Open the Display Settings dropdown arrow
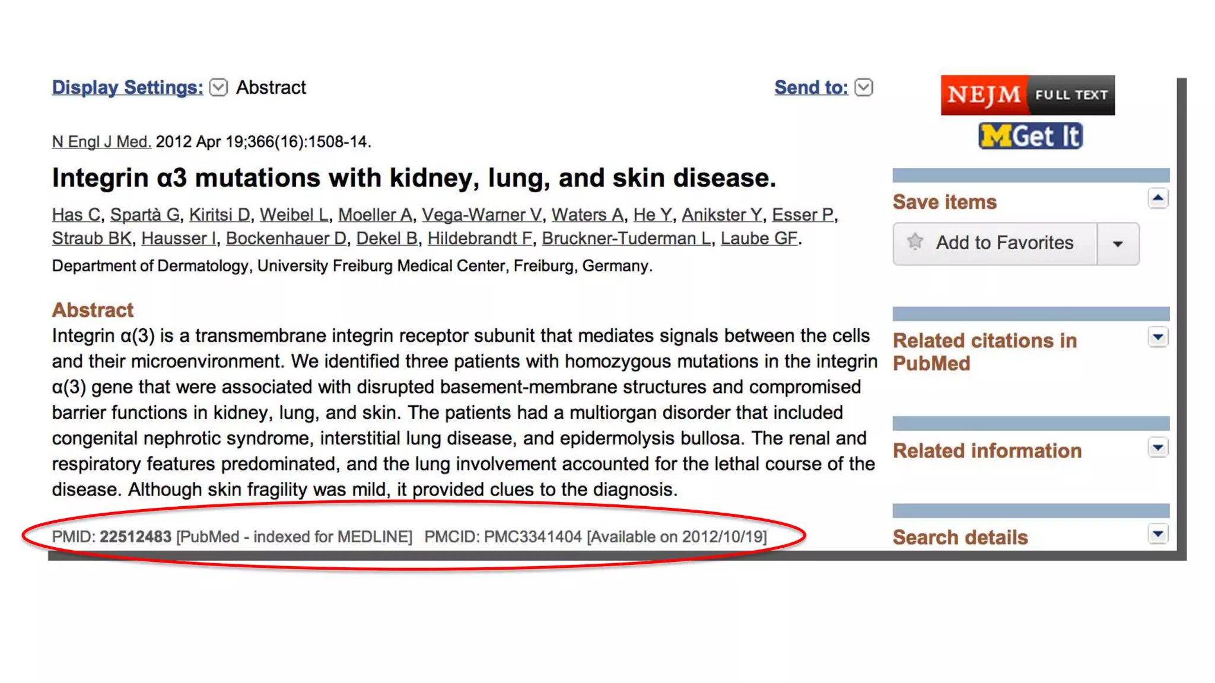The width and height of the screenshot is (1215, 683). pos(219,88)
